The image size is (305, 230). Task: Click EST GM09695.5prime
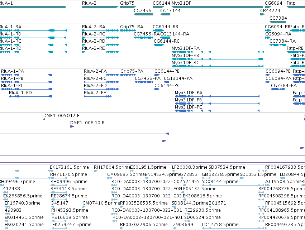point(126,174)
